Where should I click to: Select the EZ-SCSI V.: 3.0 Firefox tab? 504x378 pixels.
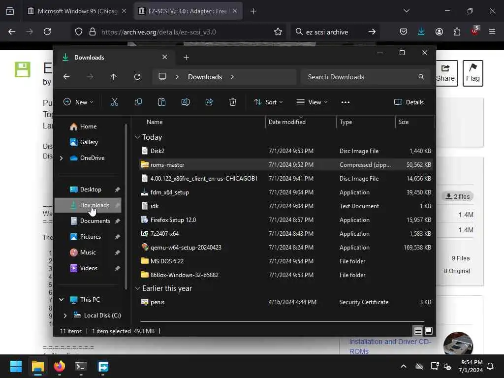(188, 11)
